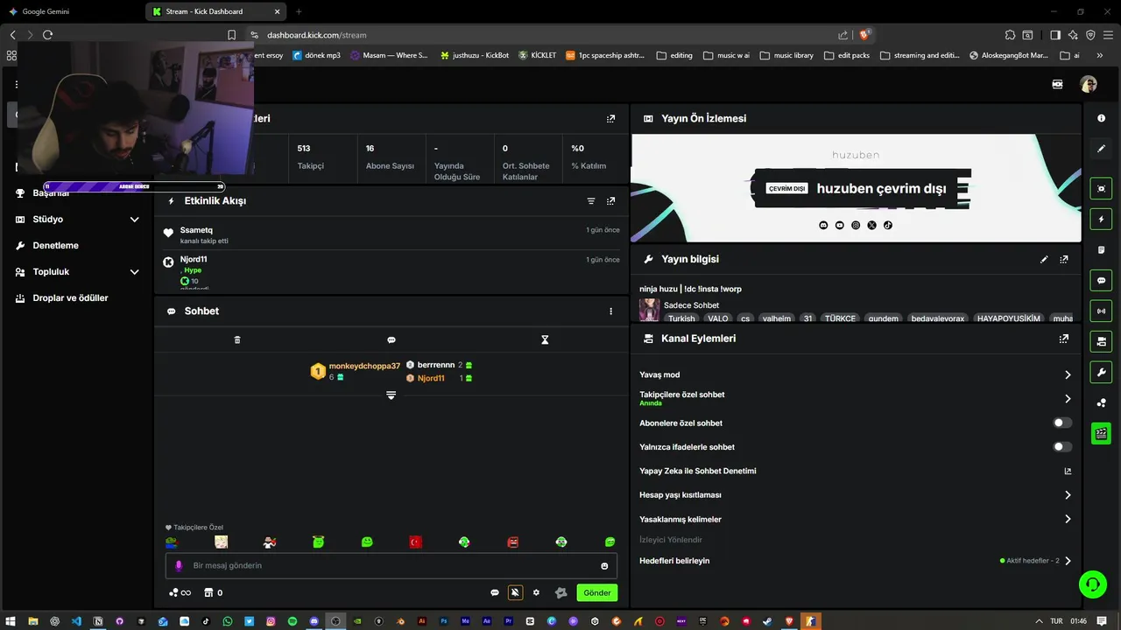This screenshot has height=630, width=1121.
Task: Click the red angry face emote
Action: (513, 542)
